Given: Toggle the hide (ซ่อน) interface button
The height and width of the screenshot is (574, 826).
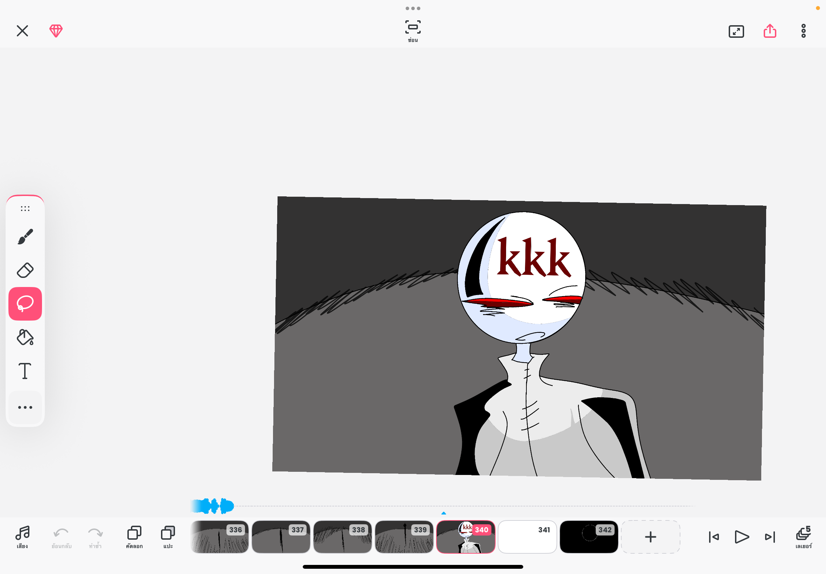Looking at the screenshot, I should 413,31.
